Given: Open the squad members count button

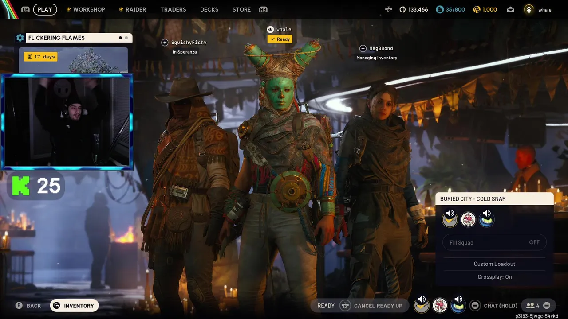Looking at the screenshot, I should [532, 306].
